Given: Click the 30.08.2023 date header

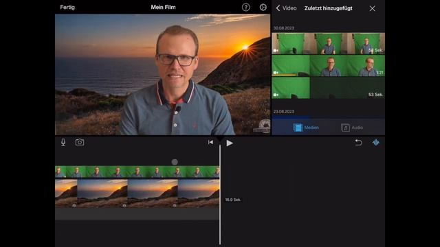Looking at the screenshot, I should [x=284, y=28].
